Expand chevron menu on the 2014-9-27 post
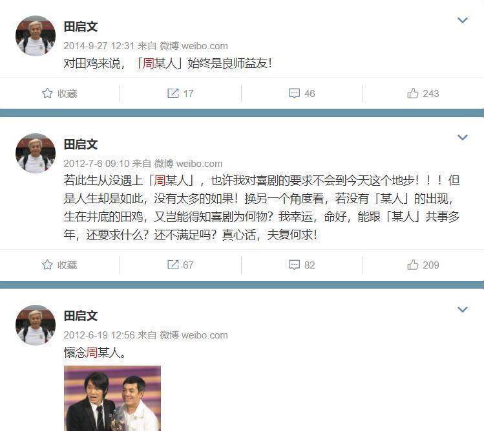This screenshot has width=484, height=431. [x=463, y=21]
